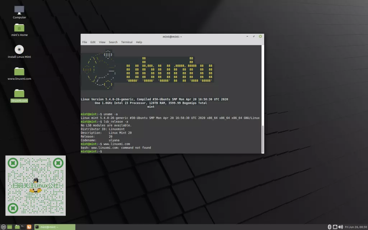The width and height of the screenshot is (368, 230).
Task: Click the 'Codename: ulyana' output line
Action: coord(100,141)
